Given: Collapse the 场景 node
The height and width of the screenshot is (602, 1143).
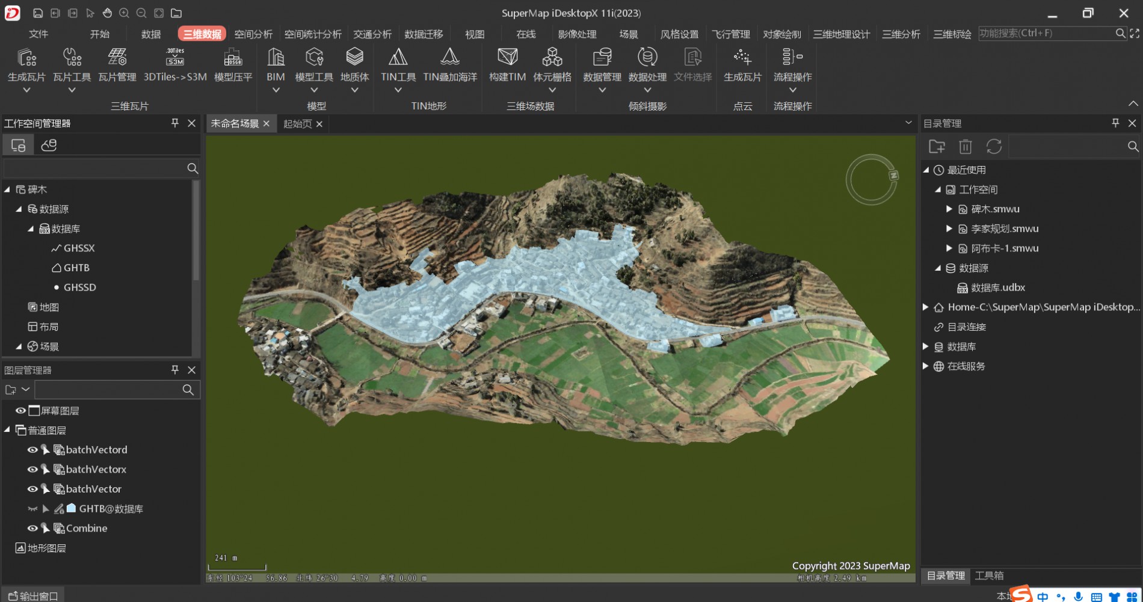Looking at the screenshot, I should [19, 346].
